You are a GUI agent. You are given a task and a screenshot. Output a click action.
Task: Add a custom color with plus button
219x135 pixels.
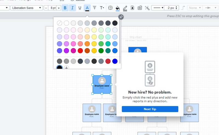67,68
